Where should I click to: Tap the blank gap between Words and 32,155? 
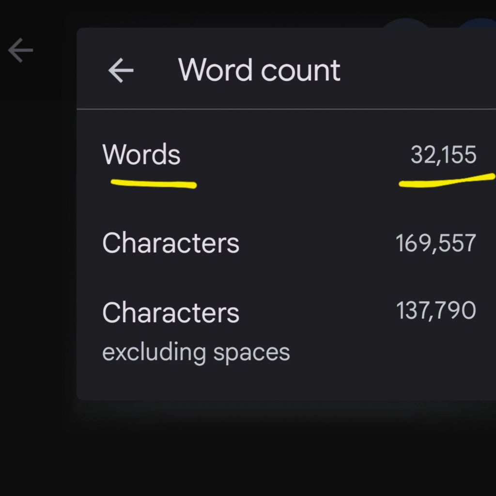pos(295,155)
